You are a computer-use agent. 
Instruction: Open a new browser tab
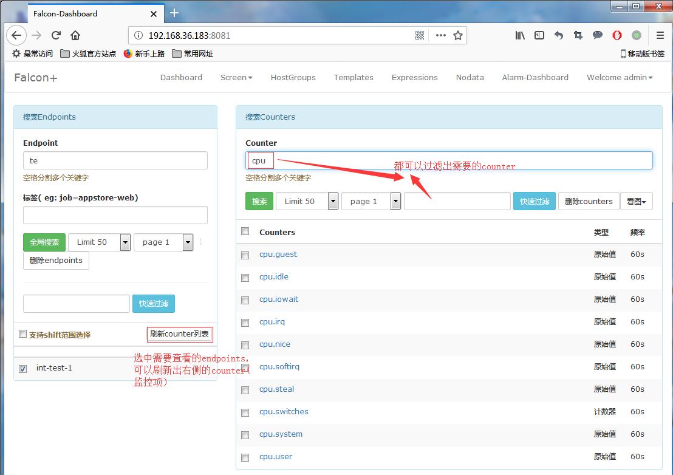coord(174,13)
